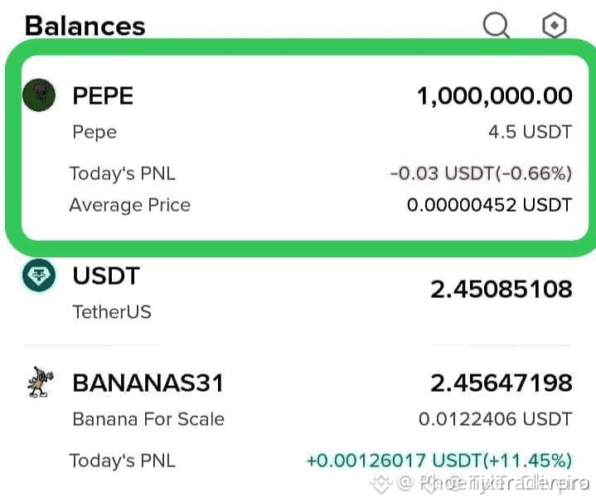
Task: Select the PEPE ticker name
Action: coord(103,95)
